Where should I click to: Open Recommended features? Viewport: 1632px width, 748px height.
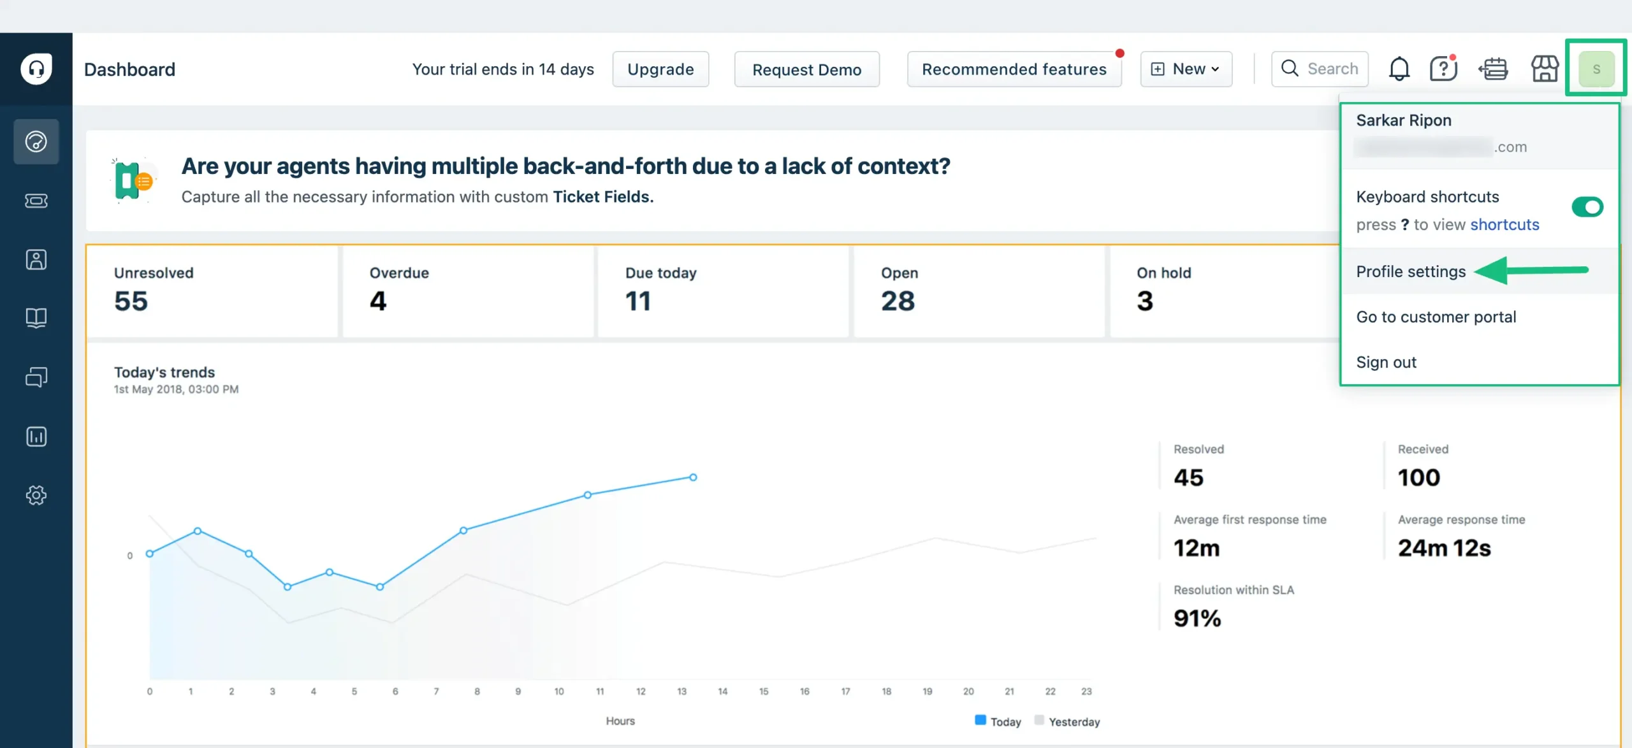tap(1014, 69)
